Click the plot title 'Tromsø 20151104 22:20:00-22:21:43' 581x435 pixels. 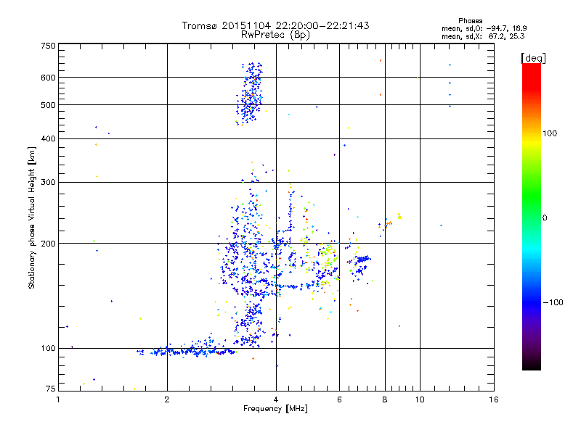[275, 25]
